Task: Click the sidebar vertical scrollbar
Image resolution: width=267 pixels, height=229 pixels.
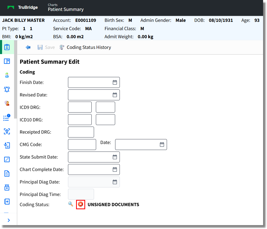Action: [x=15, y=80]
